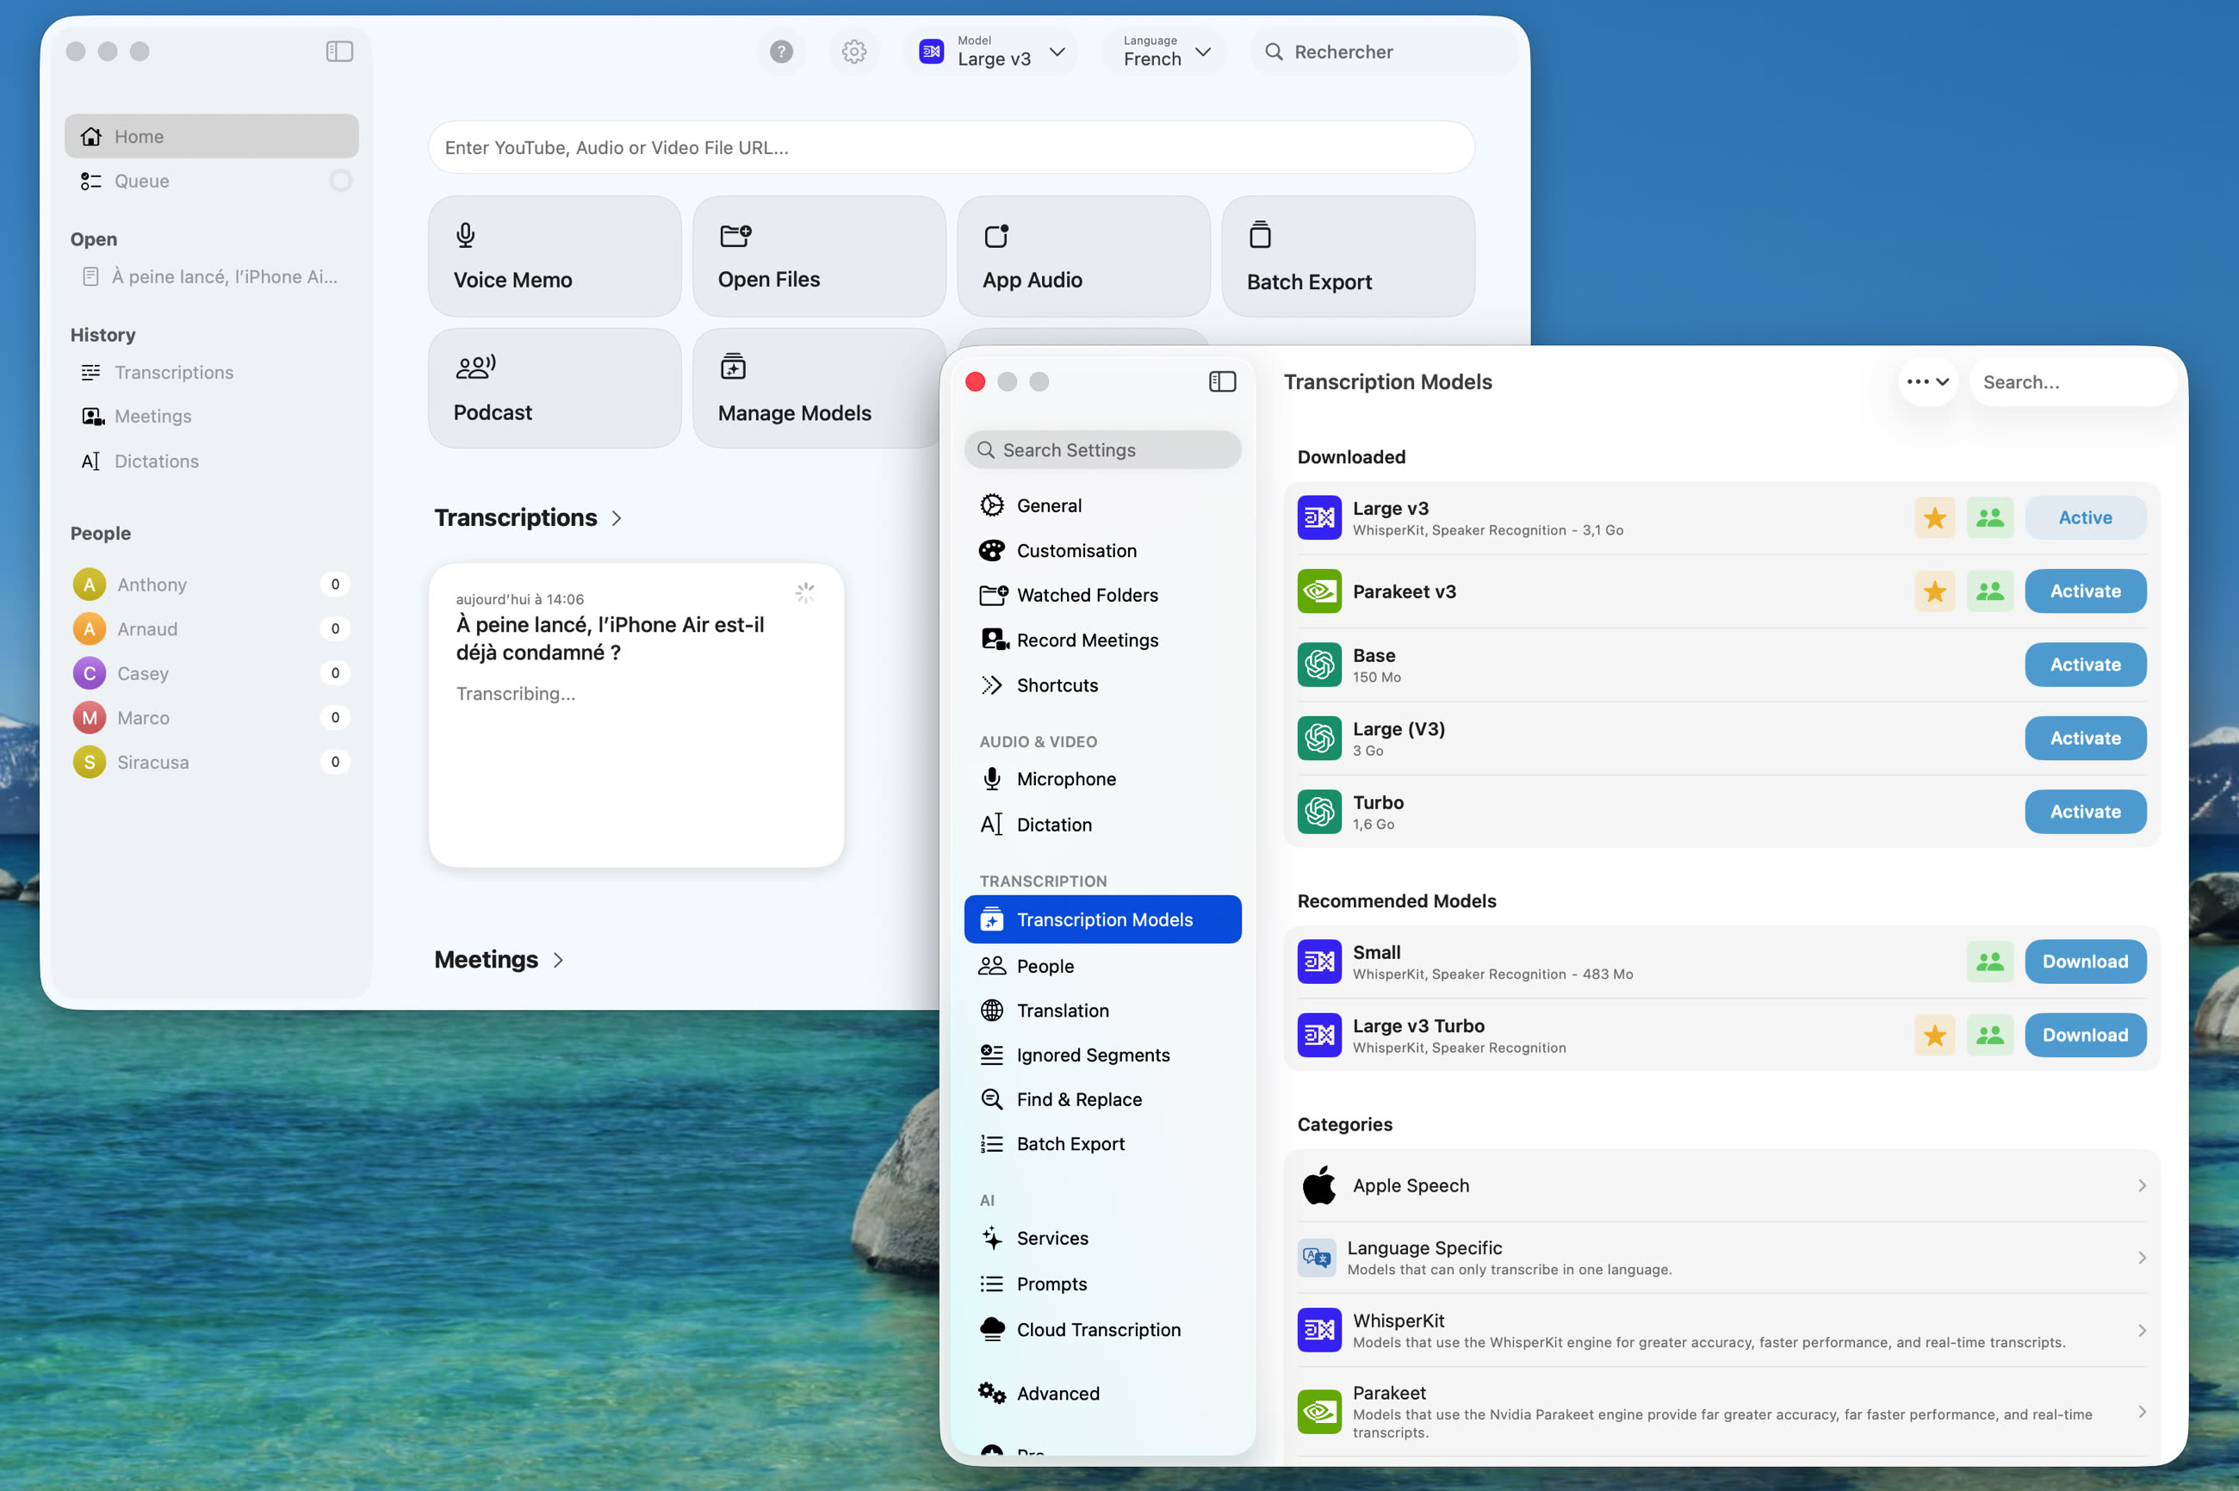
Task: Open Manage Models
Action: click(x=818, y=387)
